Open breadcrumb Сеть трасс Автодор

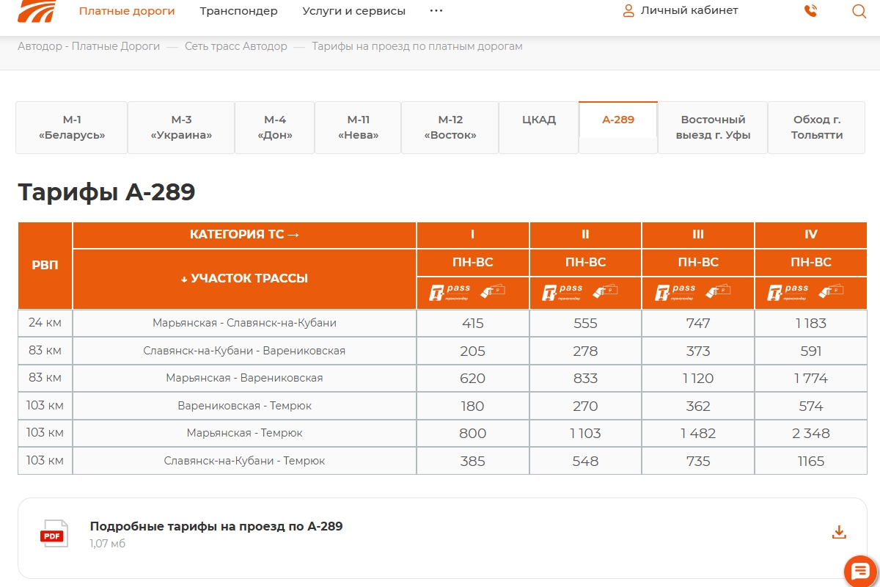pyautogui.click(x=236, y=46)
